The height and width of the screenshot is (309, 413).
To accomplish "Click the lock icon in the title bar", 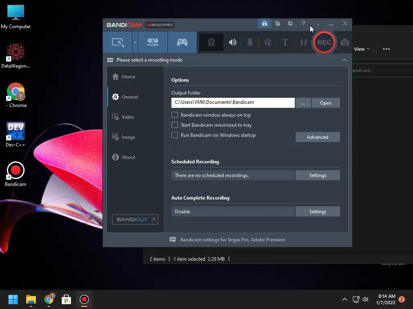I will [x=265, y=23].
